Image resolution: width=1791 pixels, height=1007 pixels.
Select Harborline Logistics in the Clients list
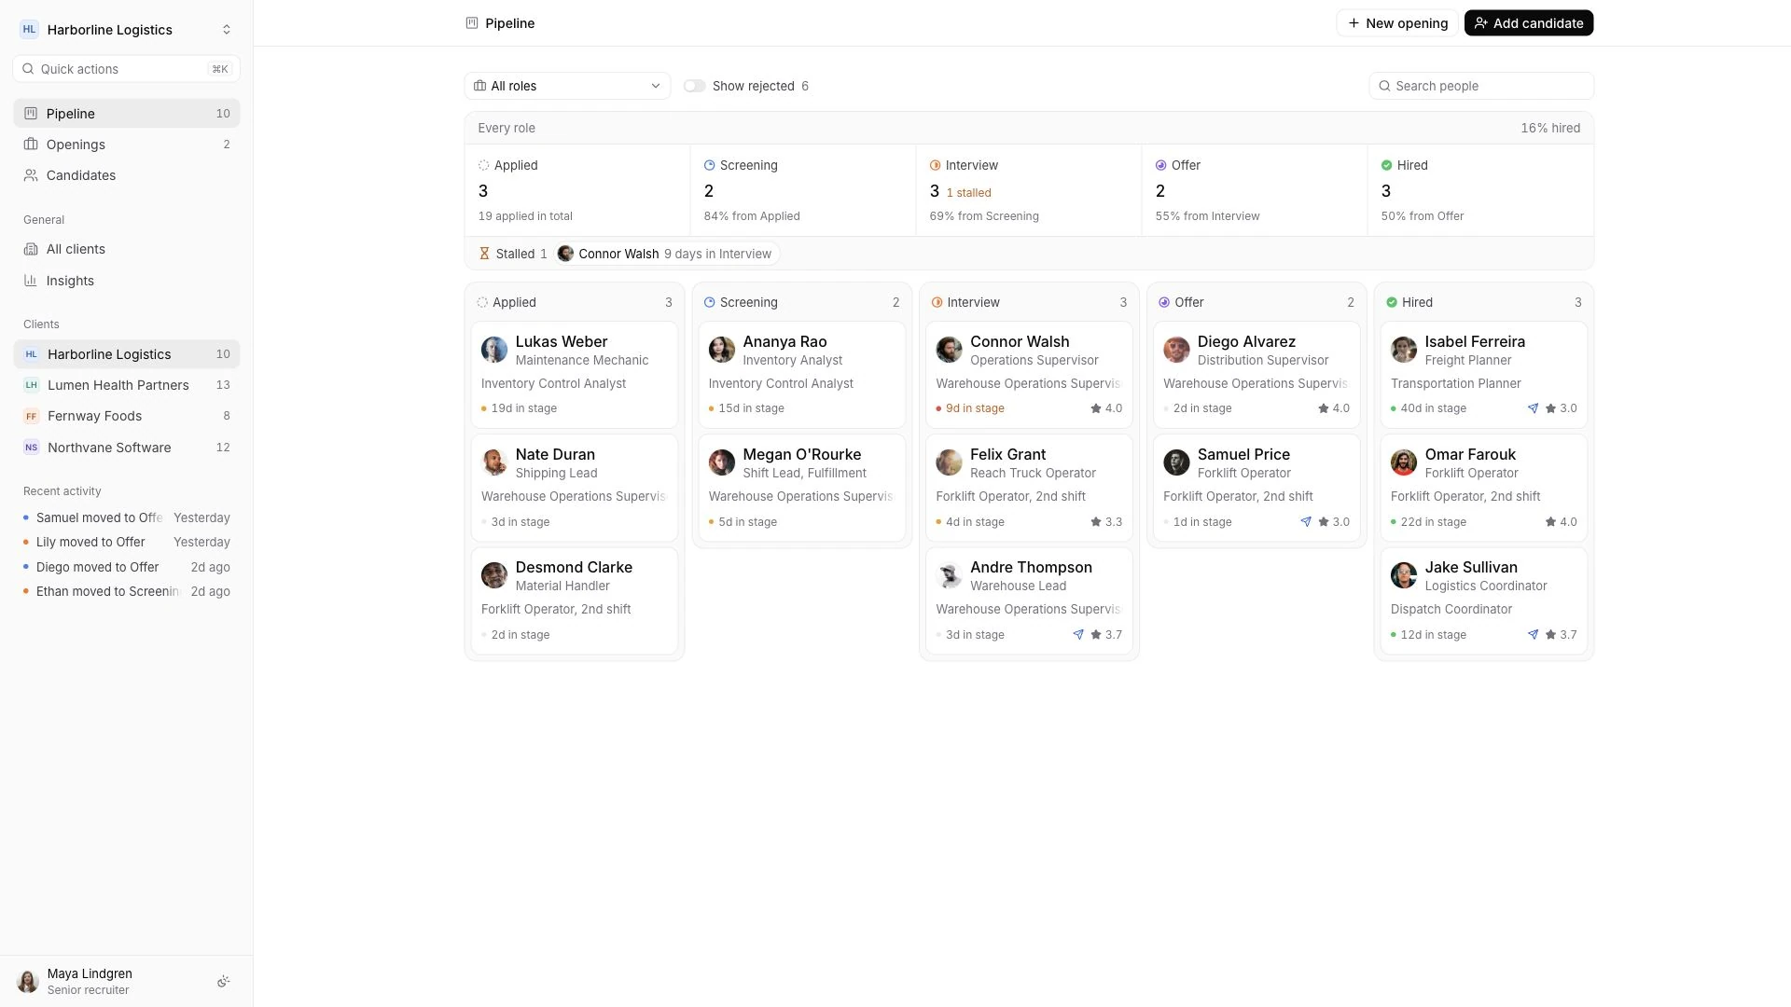pyautogui.click(x=126, y=354)
